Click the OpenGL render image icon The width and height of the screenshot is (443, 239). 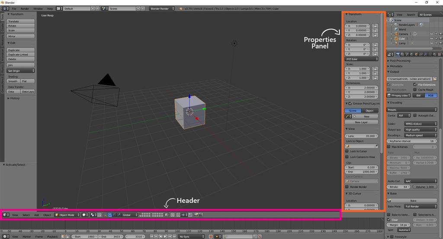[x=196, y=215]
